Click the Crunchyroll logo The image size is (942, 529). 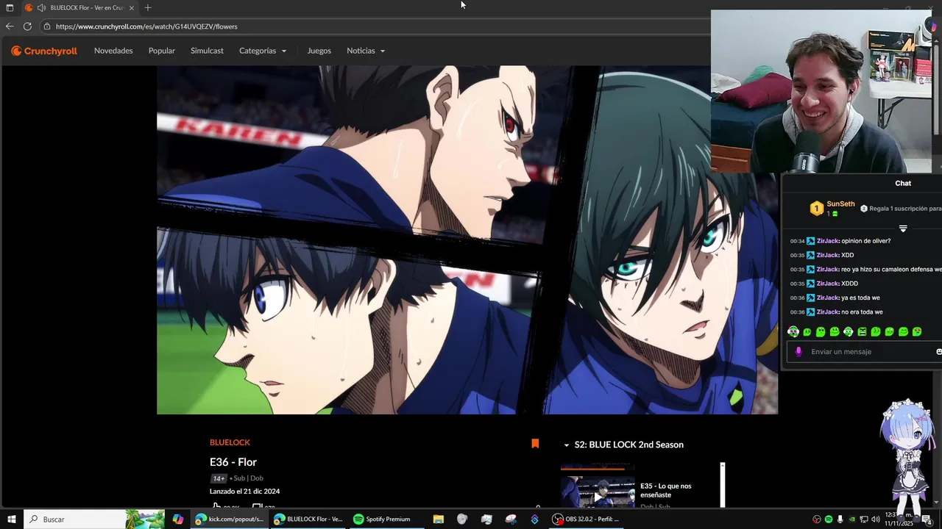[44, 51]
